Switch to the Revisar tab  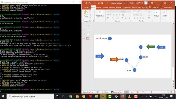(134, 7)
